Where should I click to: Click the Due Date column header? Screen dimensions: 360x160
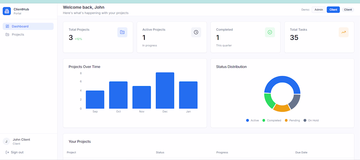[301, 153]
